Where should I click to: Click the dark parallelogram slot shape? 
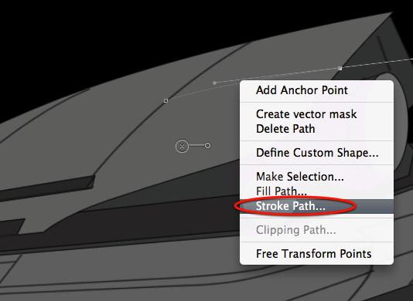coord(46,188)
